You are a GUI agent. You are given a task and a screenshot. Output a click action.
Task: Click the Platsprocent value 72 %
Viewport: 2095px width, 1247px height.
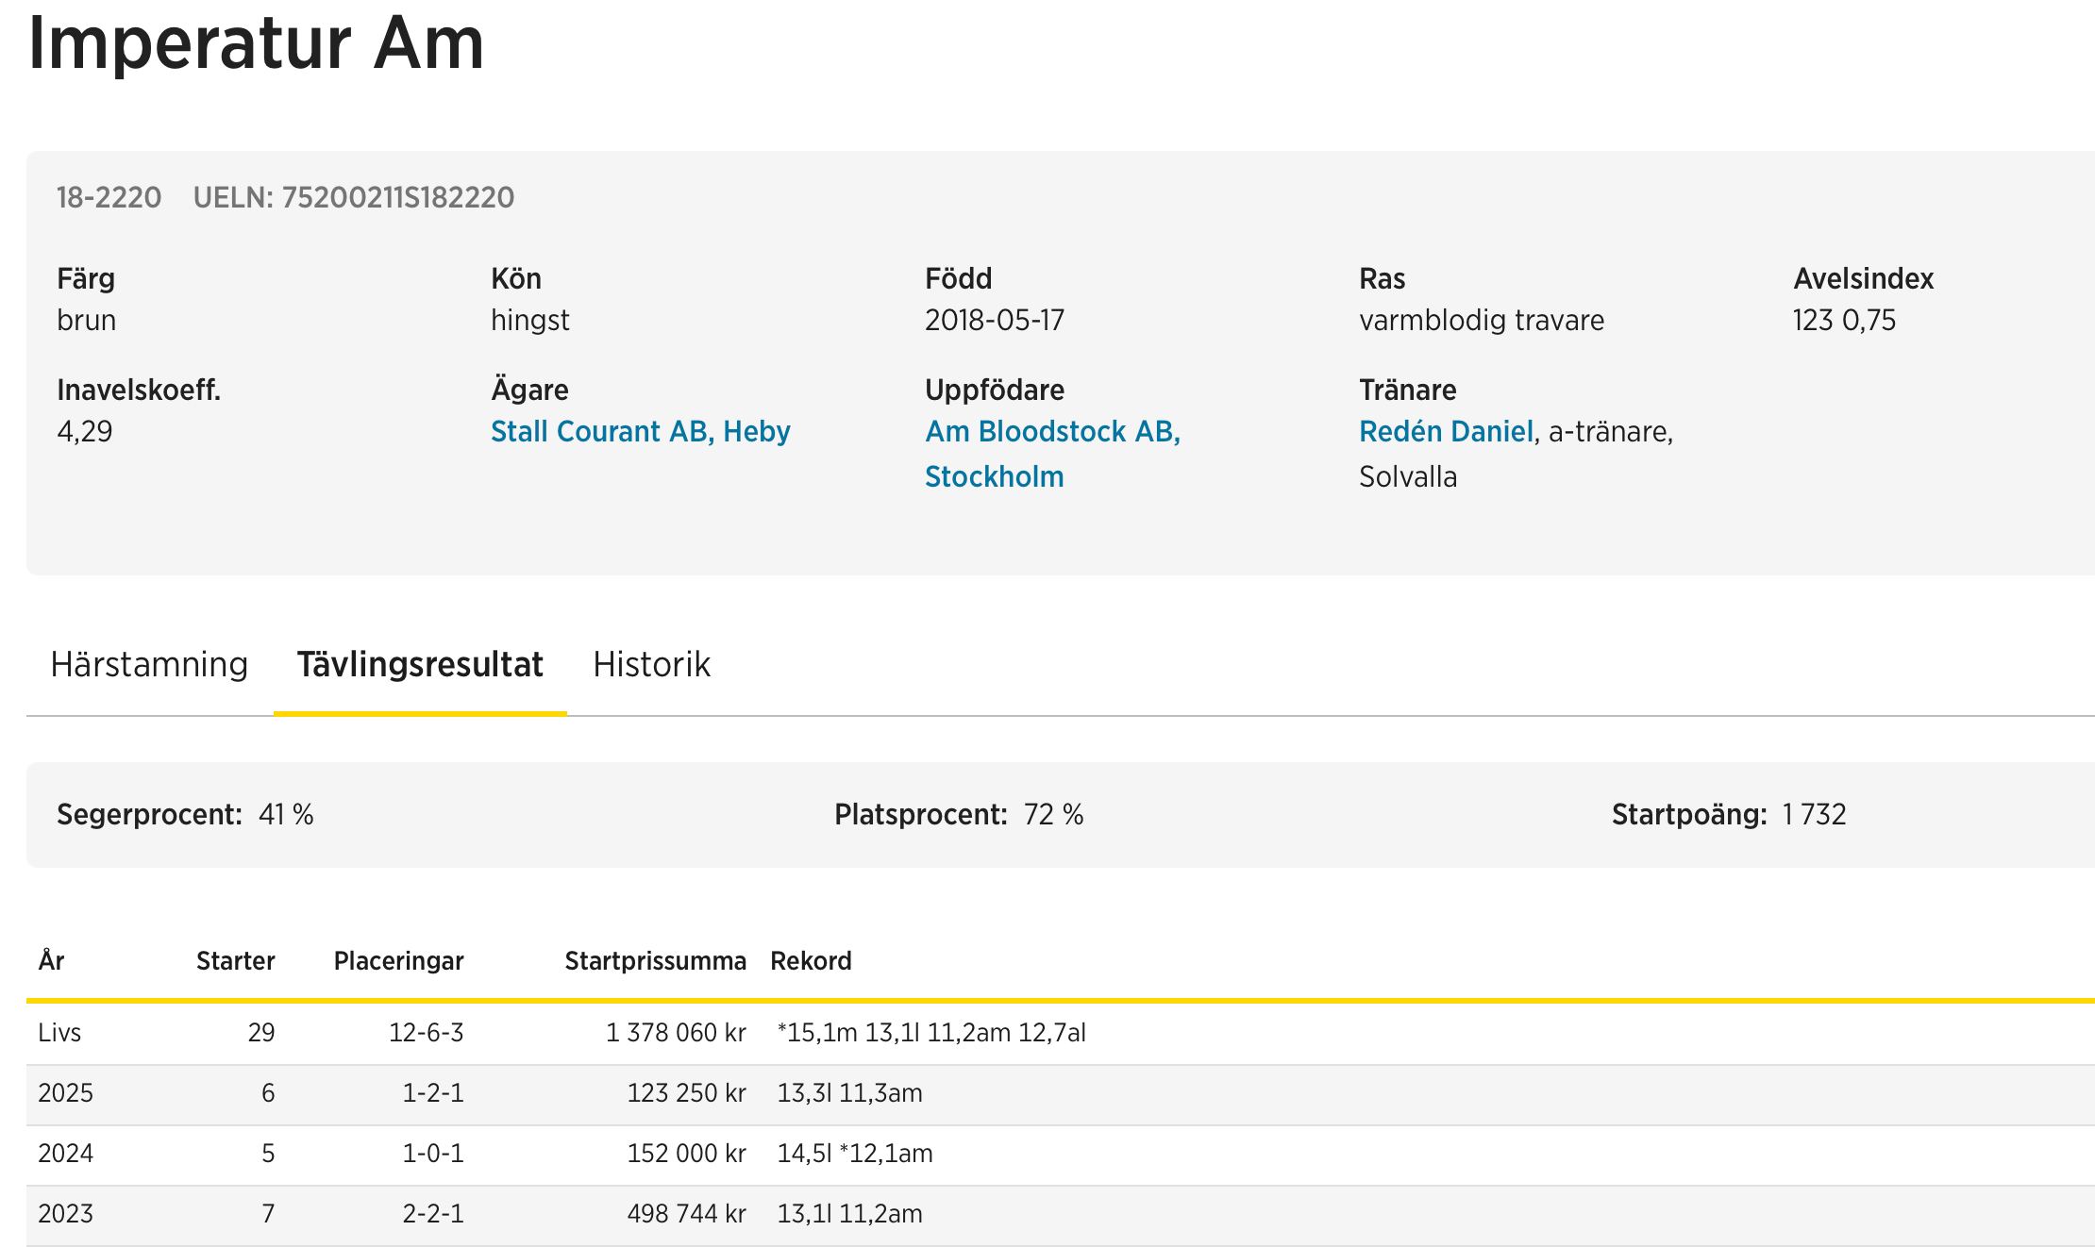(1054, 814)
